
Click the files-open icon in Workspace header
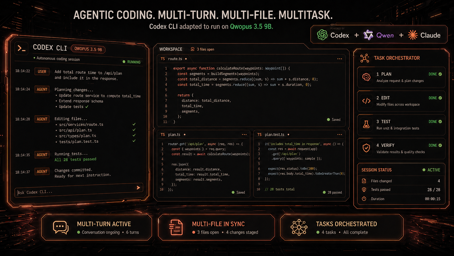pyautogui.click(x=193, y=49)
